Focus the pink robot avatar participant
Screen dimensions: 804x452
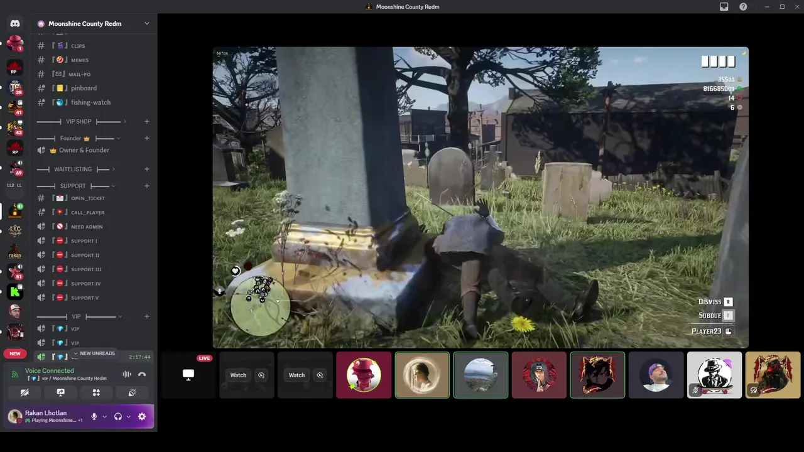(x=364, y=375)
